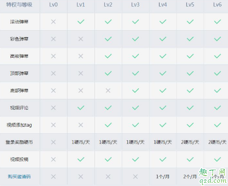This screenshot has height=186, width=228.
Task: Click the 1个/月 cell under Lv4
Action: pyautogui.click(x=163, y=177)
